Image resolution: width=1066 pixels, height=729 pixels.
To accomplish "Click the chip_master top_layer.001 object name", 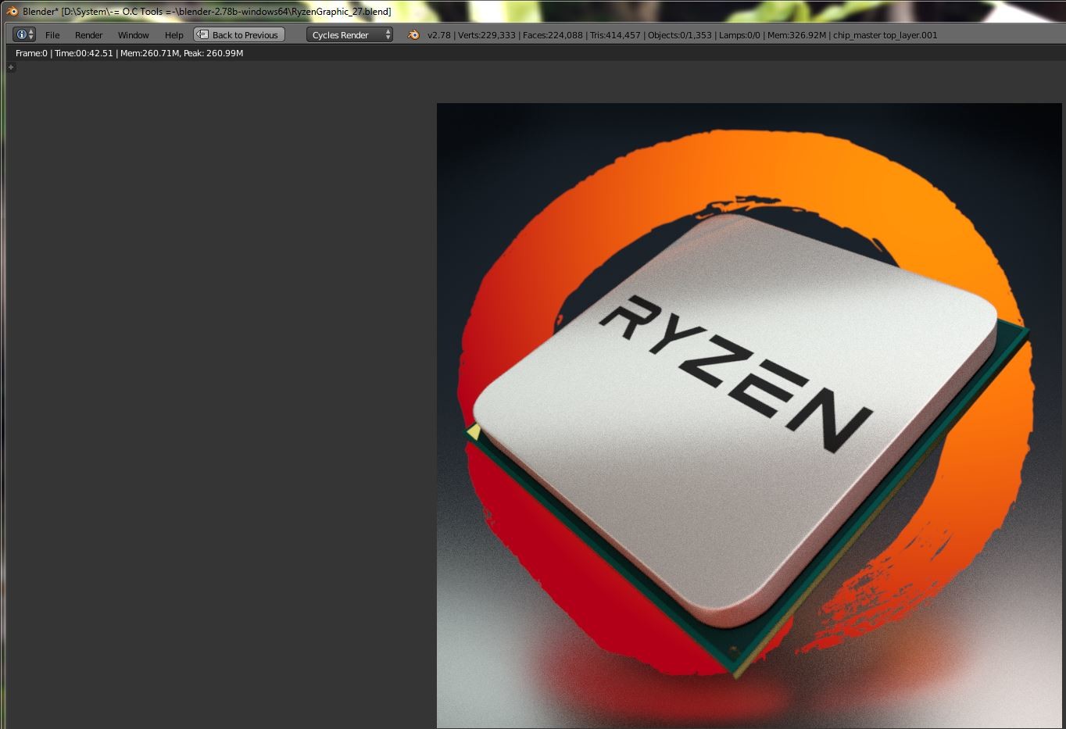I will click(x=885, y=35).
